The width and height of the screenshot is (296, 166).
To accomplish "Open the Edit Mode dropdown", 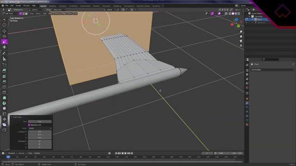I will coord(10,13).
